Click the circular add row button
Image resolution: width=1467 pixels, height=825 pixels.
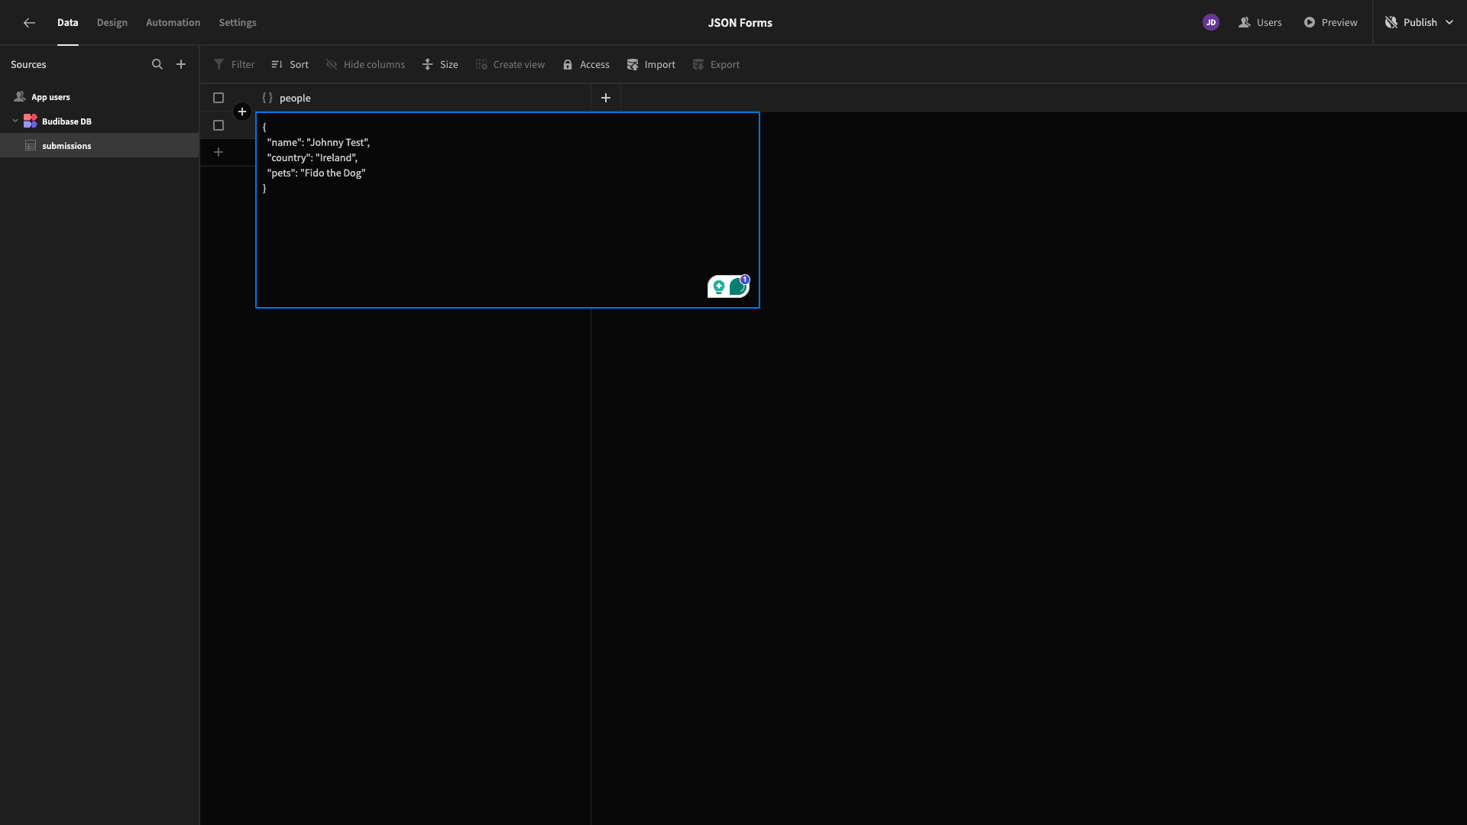coord(242,112)
